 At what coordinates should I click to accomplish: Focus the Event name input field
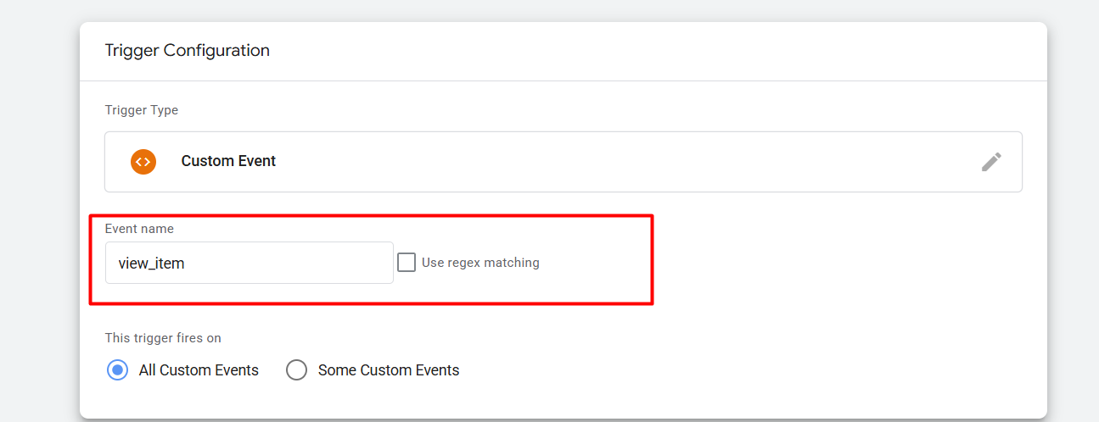[x=249, y=263]
